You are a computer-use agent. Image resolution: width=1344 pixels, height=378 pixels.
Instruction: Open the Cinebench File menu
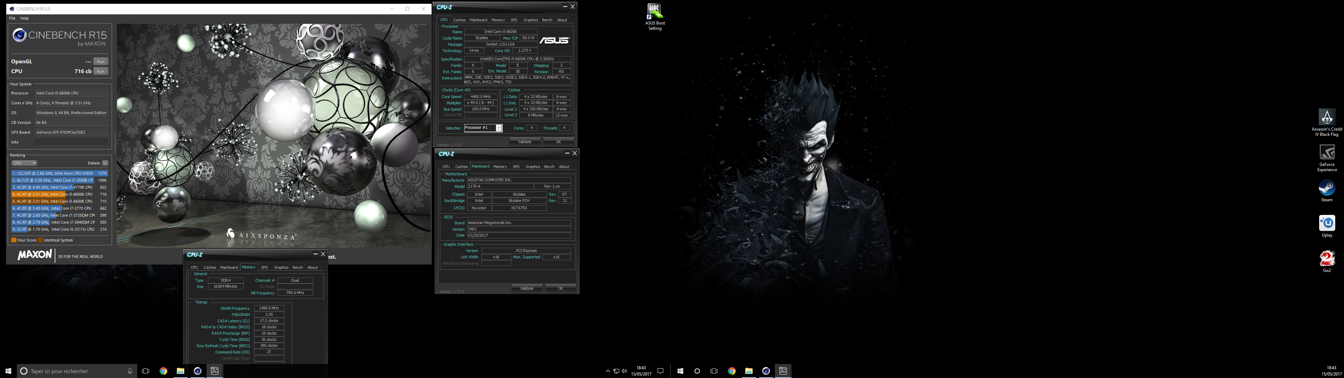[12, 18]
